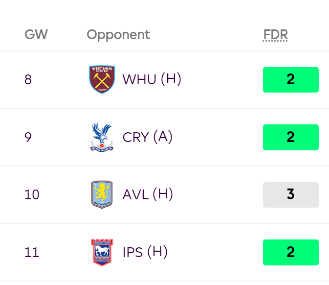Select the CRY (A) opponent text
329x285 pixels.
pyautogui.click(x=148, y=137)
